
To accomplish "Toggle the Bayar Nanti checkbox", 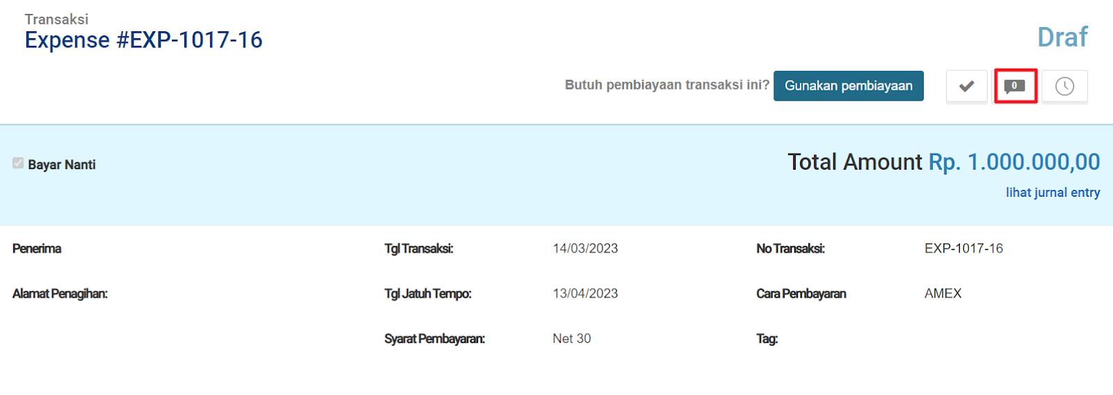I will (x=18, y=163).
